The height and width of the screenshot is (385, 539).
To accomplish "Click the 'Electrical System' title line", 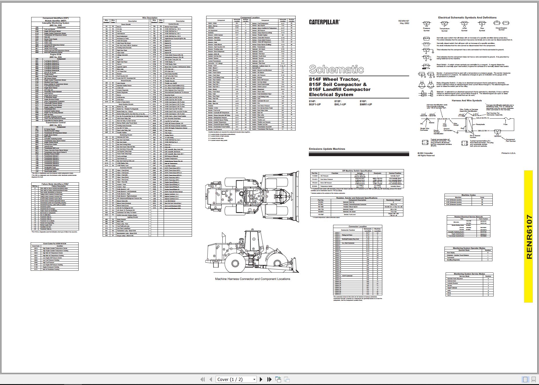I will click(331, 95).
